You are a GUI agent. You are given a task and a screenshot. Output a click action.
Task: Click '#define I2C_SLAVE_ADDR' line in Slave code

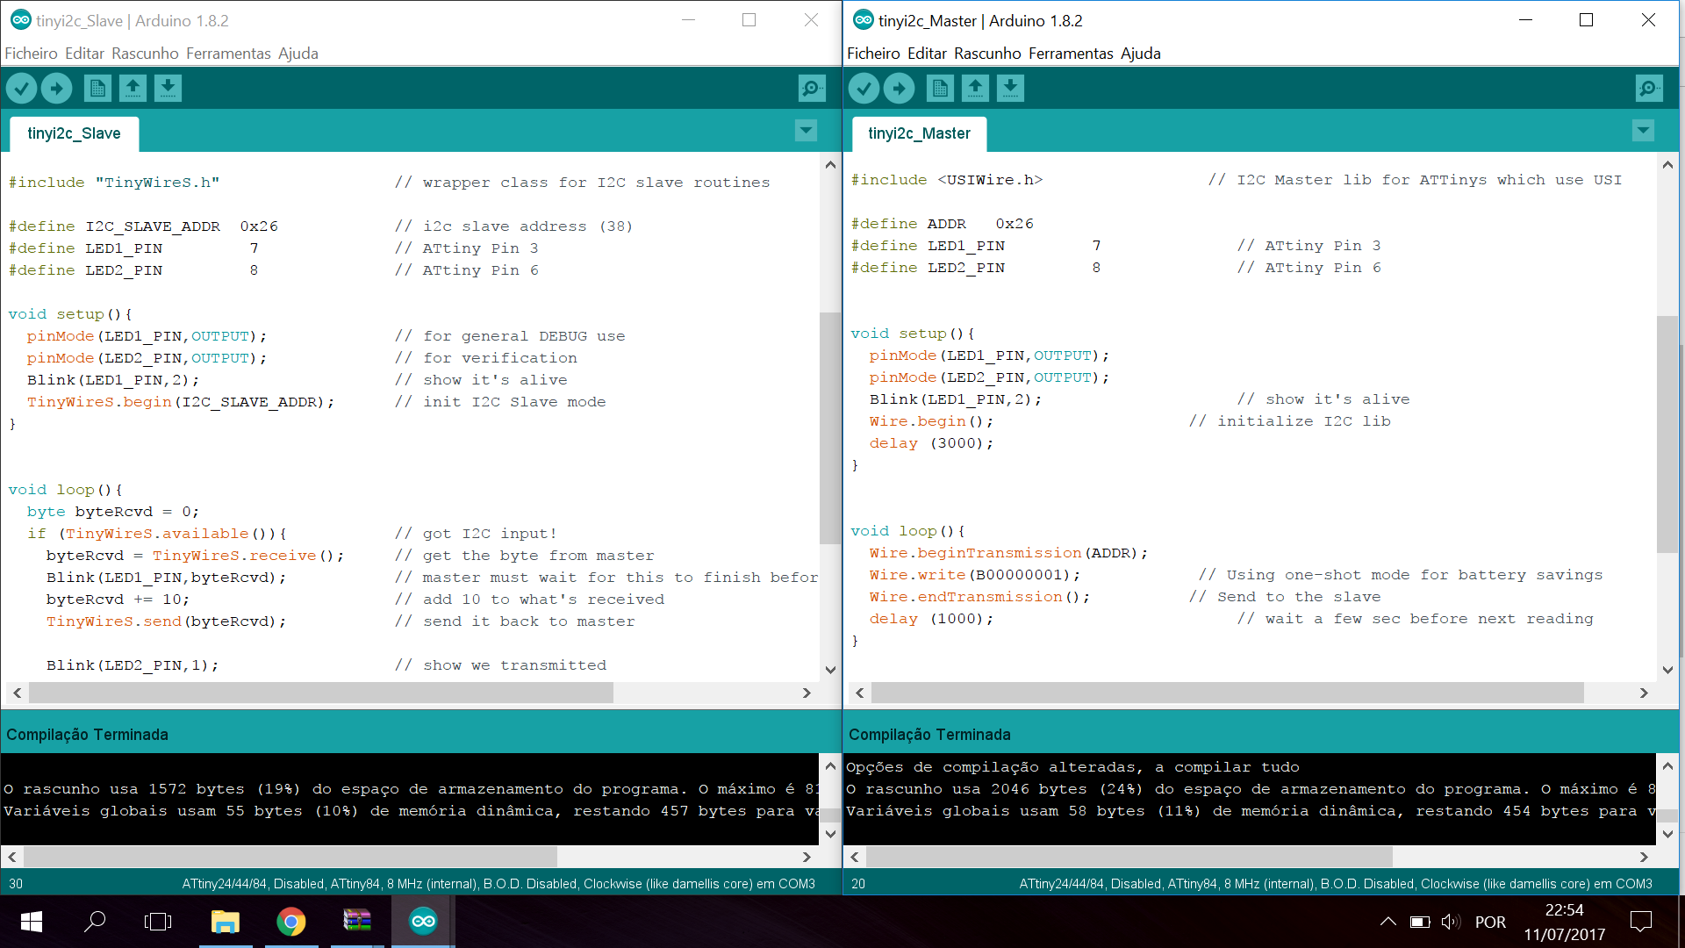click(x=143, y=226)
